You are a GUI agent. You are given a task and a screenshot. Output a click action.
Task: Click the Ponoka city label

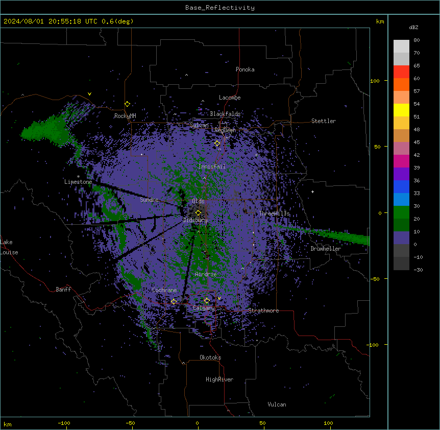click(x=245, y=69)
